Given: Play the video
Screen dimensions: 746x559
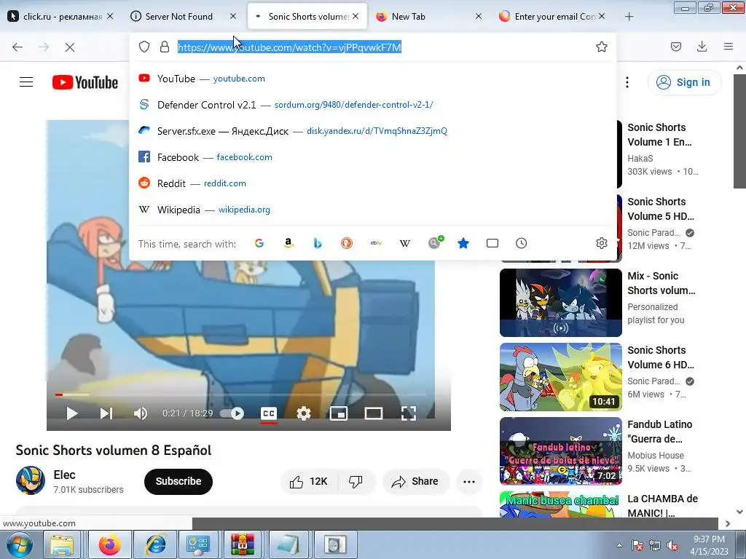Looking at the screenshot, I should 72,413.
